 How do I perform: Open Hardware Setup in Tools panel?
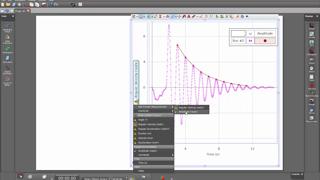7,28
